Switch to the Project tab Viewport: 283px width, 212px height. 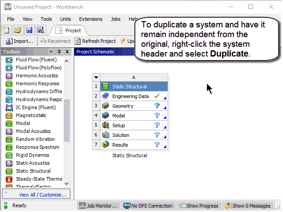[x=69, y=30]
